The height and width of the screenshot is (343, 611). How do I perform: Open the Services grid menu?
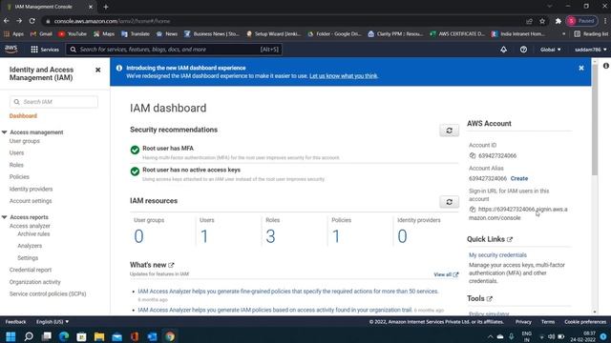coord(45,50)
